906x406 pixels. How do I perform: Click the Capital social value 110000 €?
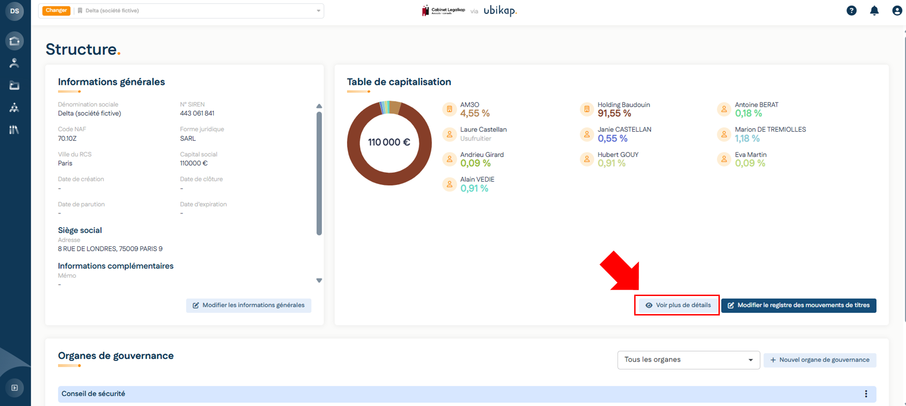point(194,163)
